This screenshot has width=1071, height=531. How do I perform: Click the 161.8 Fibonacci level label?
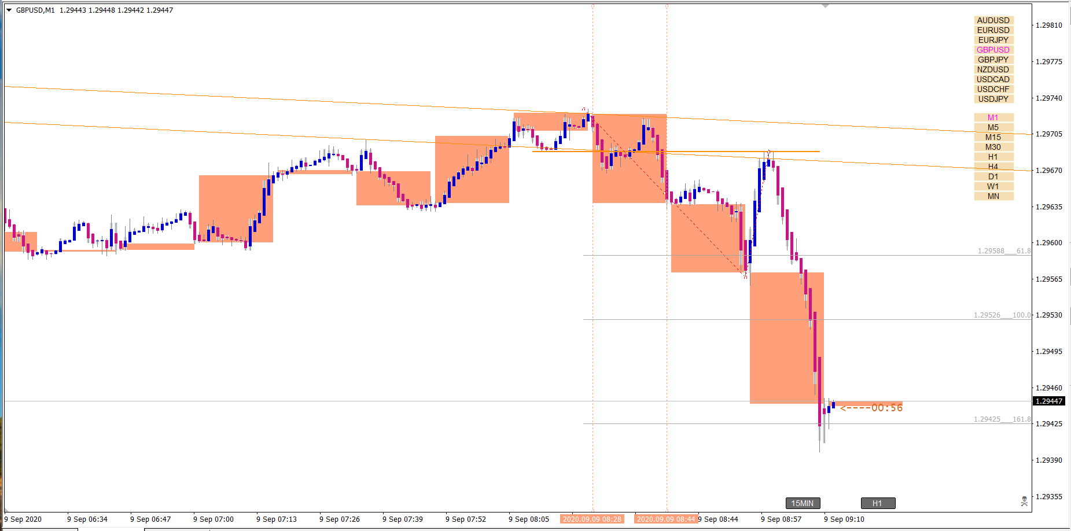coord(1002,419)
